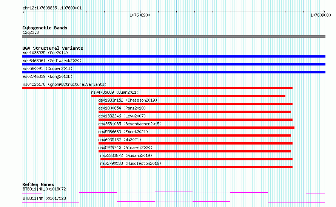Open the esv2746339 (Wong2012b) variant label
This screenshot has height=207, width=336.
(x=48, y=76)
